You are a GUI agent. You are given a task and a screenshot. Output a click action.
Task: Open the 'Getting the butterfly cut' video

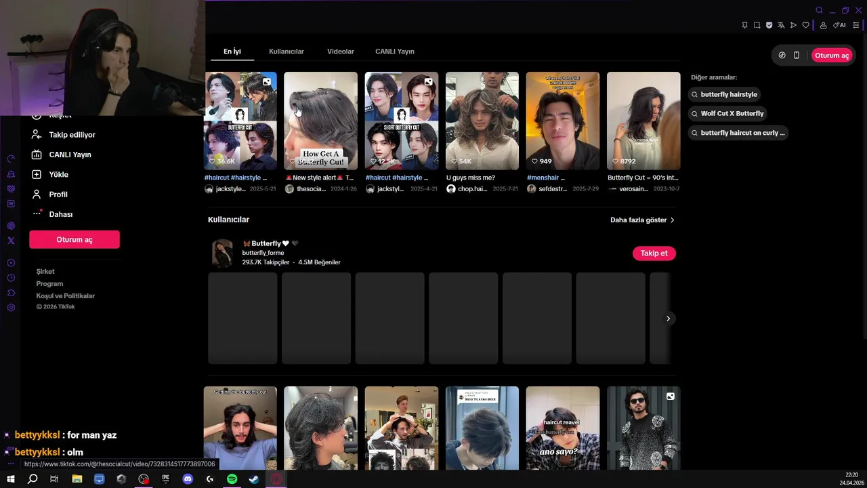point(240,428)
